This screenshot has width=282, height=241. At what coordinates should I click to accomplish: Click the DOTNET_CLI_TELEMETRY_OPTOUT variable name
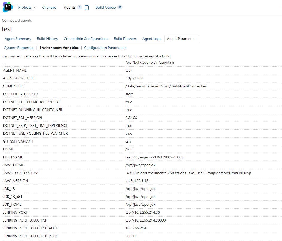coord(31,102)
